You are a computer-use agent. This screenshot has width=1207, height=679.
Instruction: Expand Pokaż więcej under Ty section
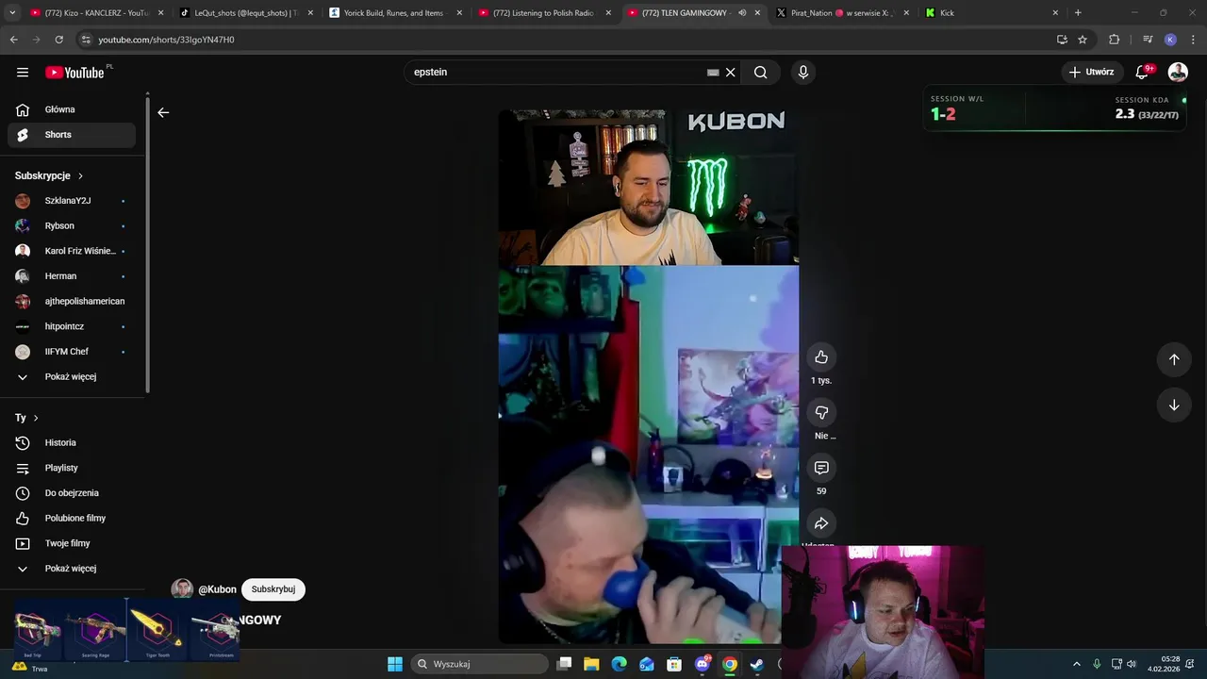pyautogui.click(x=72, y=569)
